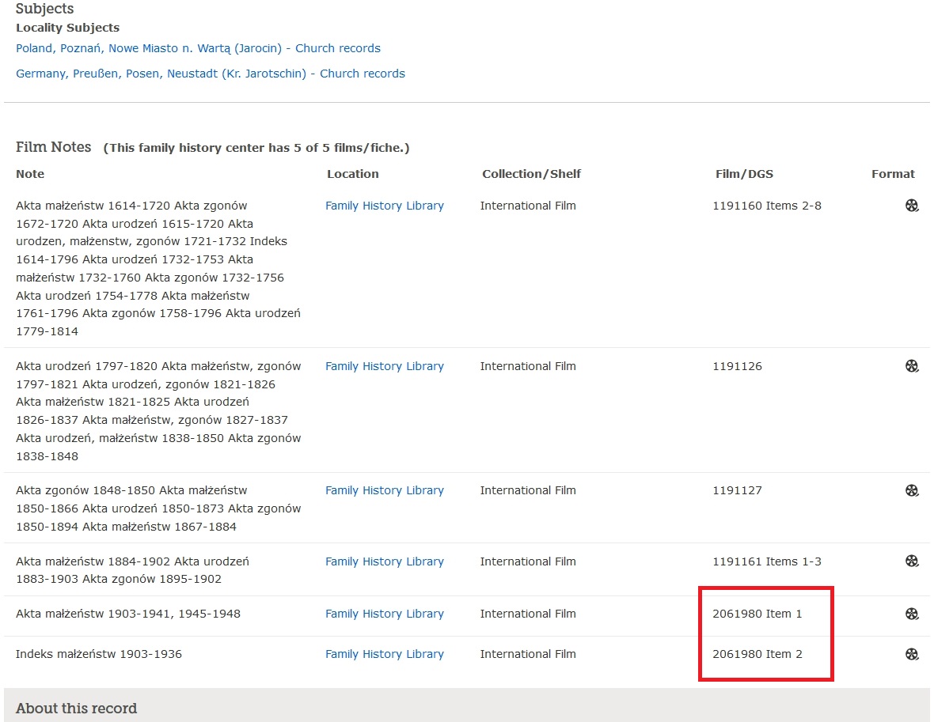Click film reel icon for film 1191160
The height and width of the screenshot is (722, 934).
tap(912, 206)
